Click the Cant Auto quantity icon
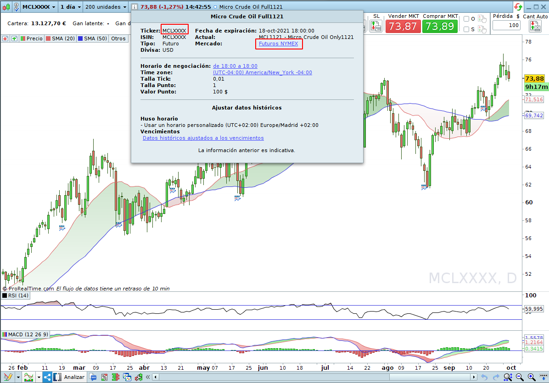The height and width of the screenshot is (383, 549). [535, 26]
